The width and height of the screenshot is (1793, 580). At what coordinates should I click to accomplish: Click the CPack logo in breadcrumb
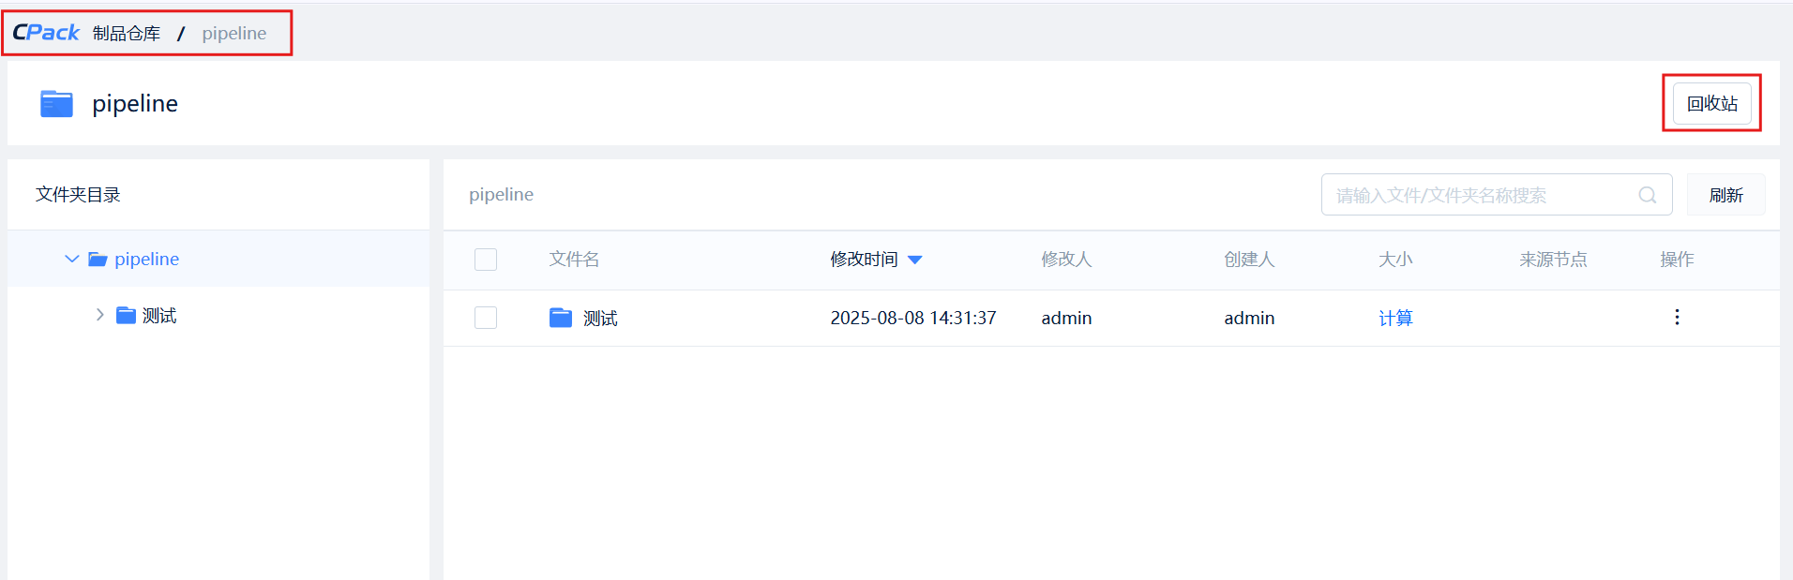(46, 33)
